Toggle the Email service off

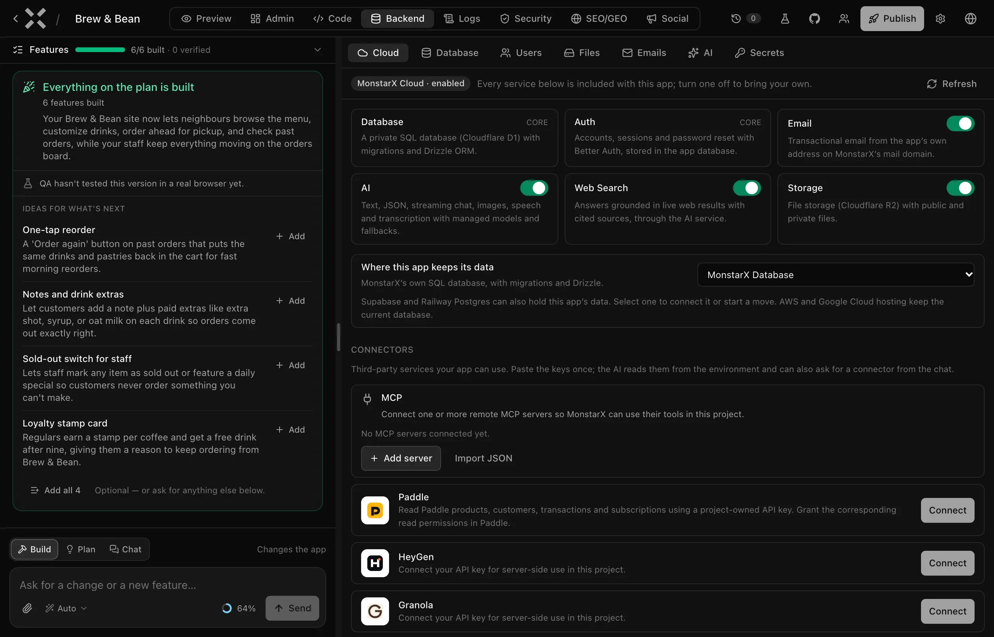coord(960,123)
